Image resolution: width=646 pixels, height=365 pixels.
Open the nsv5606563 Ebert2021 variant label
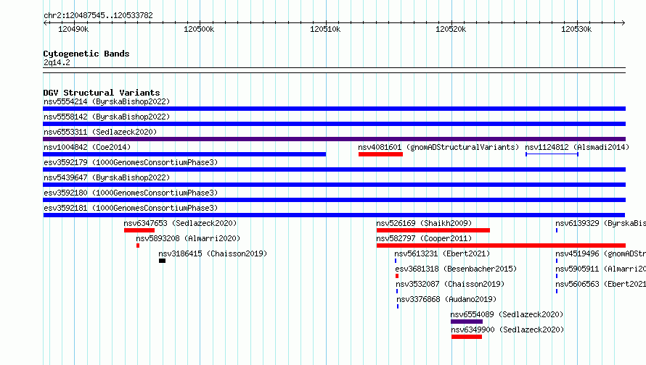click(x=601, y=284)
